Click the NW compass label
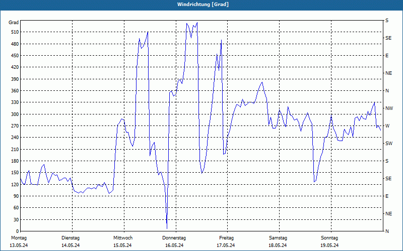Image resolution: width=403 pixels, height=251 pixels. [389, 108]
